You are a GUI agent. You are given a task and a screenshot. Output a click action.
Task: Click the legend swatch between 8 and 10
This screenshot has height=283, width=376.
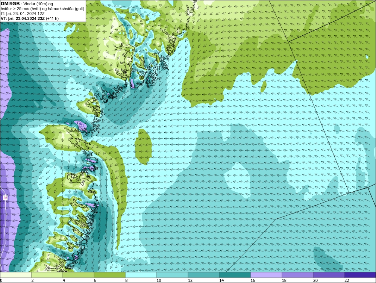(141, 275)
